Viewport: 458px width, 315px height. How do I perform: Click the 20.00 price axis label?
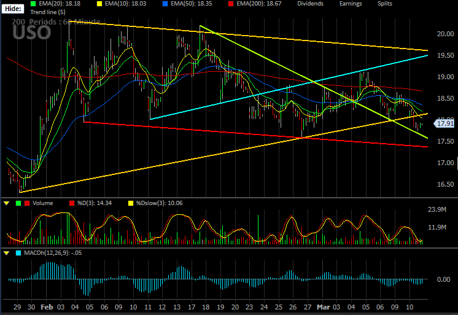446,34
